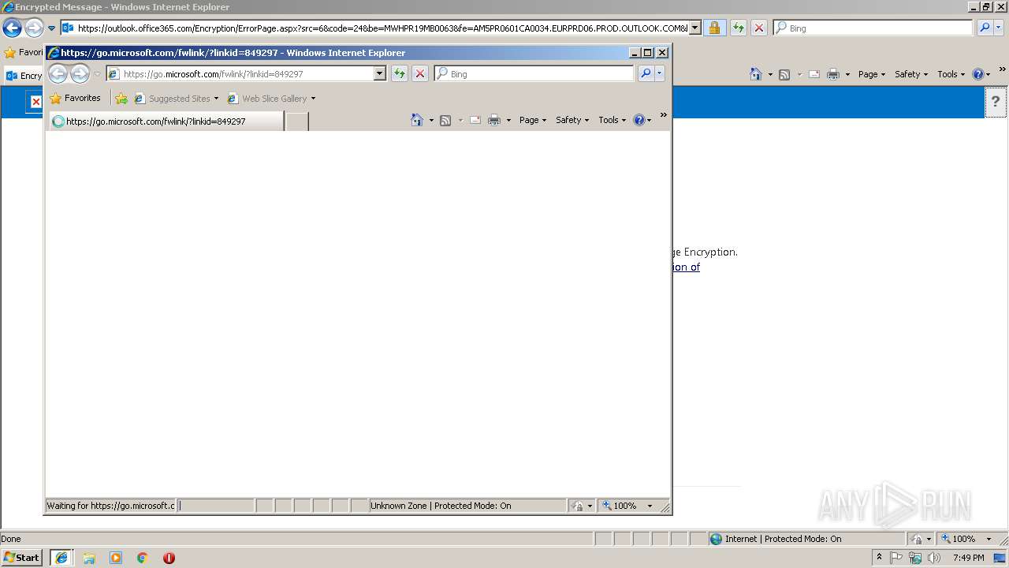Screen dimensions: 1009x568
Task: Click security lock icon in background window
Action: click(x=714, y=28)
